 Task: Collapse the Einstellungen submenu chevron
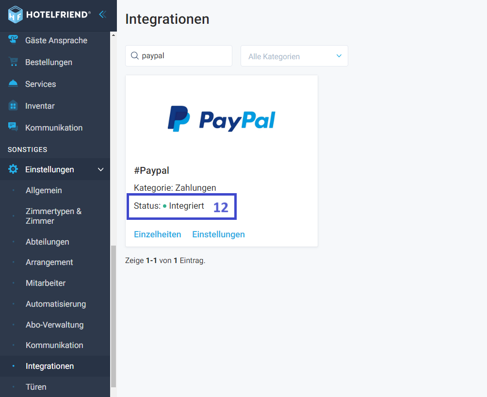100,169
